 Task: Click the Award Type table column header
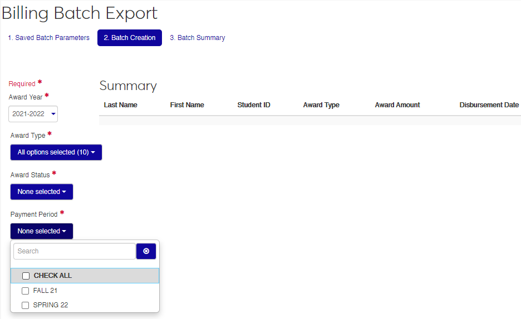pyautogui.click(x=321, y=105)
